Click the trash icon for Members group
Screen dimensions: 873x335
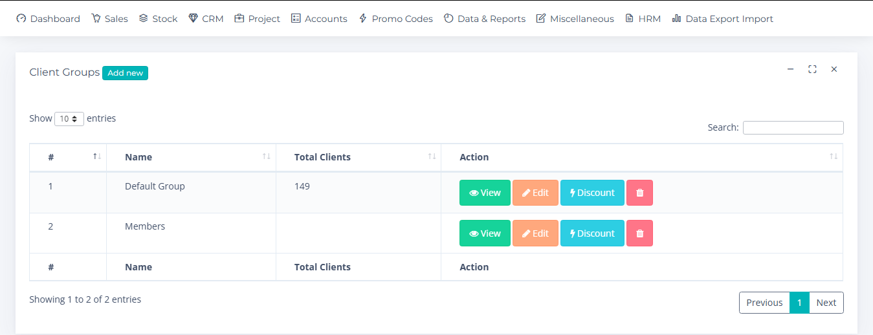(639, 233)
